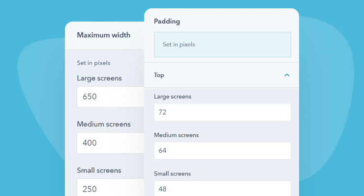Click the Padding panel title
The height and width of the screenshot is (196, 364).
167,22
